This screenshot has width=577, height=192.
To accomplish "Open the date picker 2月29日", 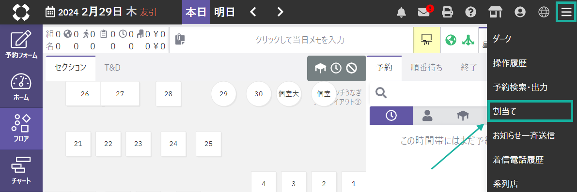I will (101, 12).
